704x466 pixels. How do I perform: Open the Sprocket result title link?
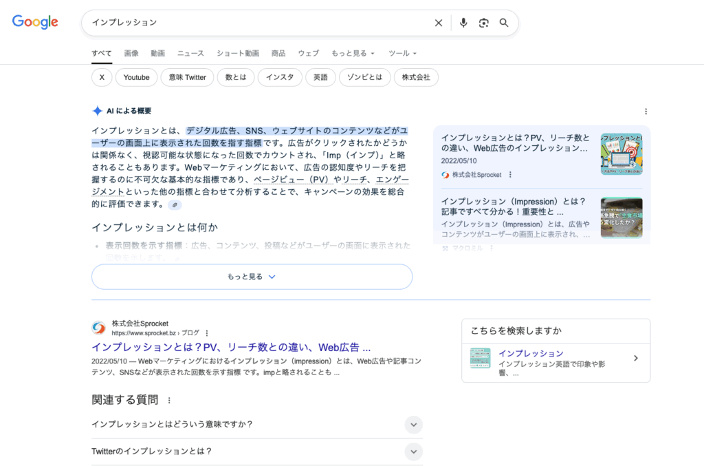[x=231, y=347]
